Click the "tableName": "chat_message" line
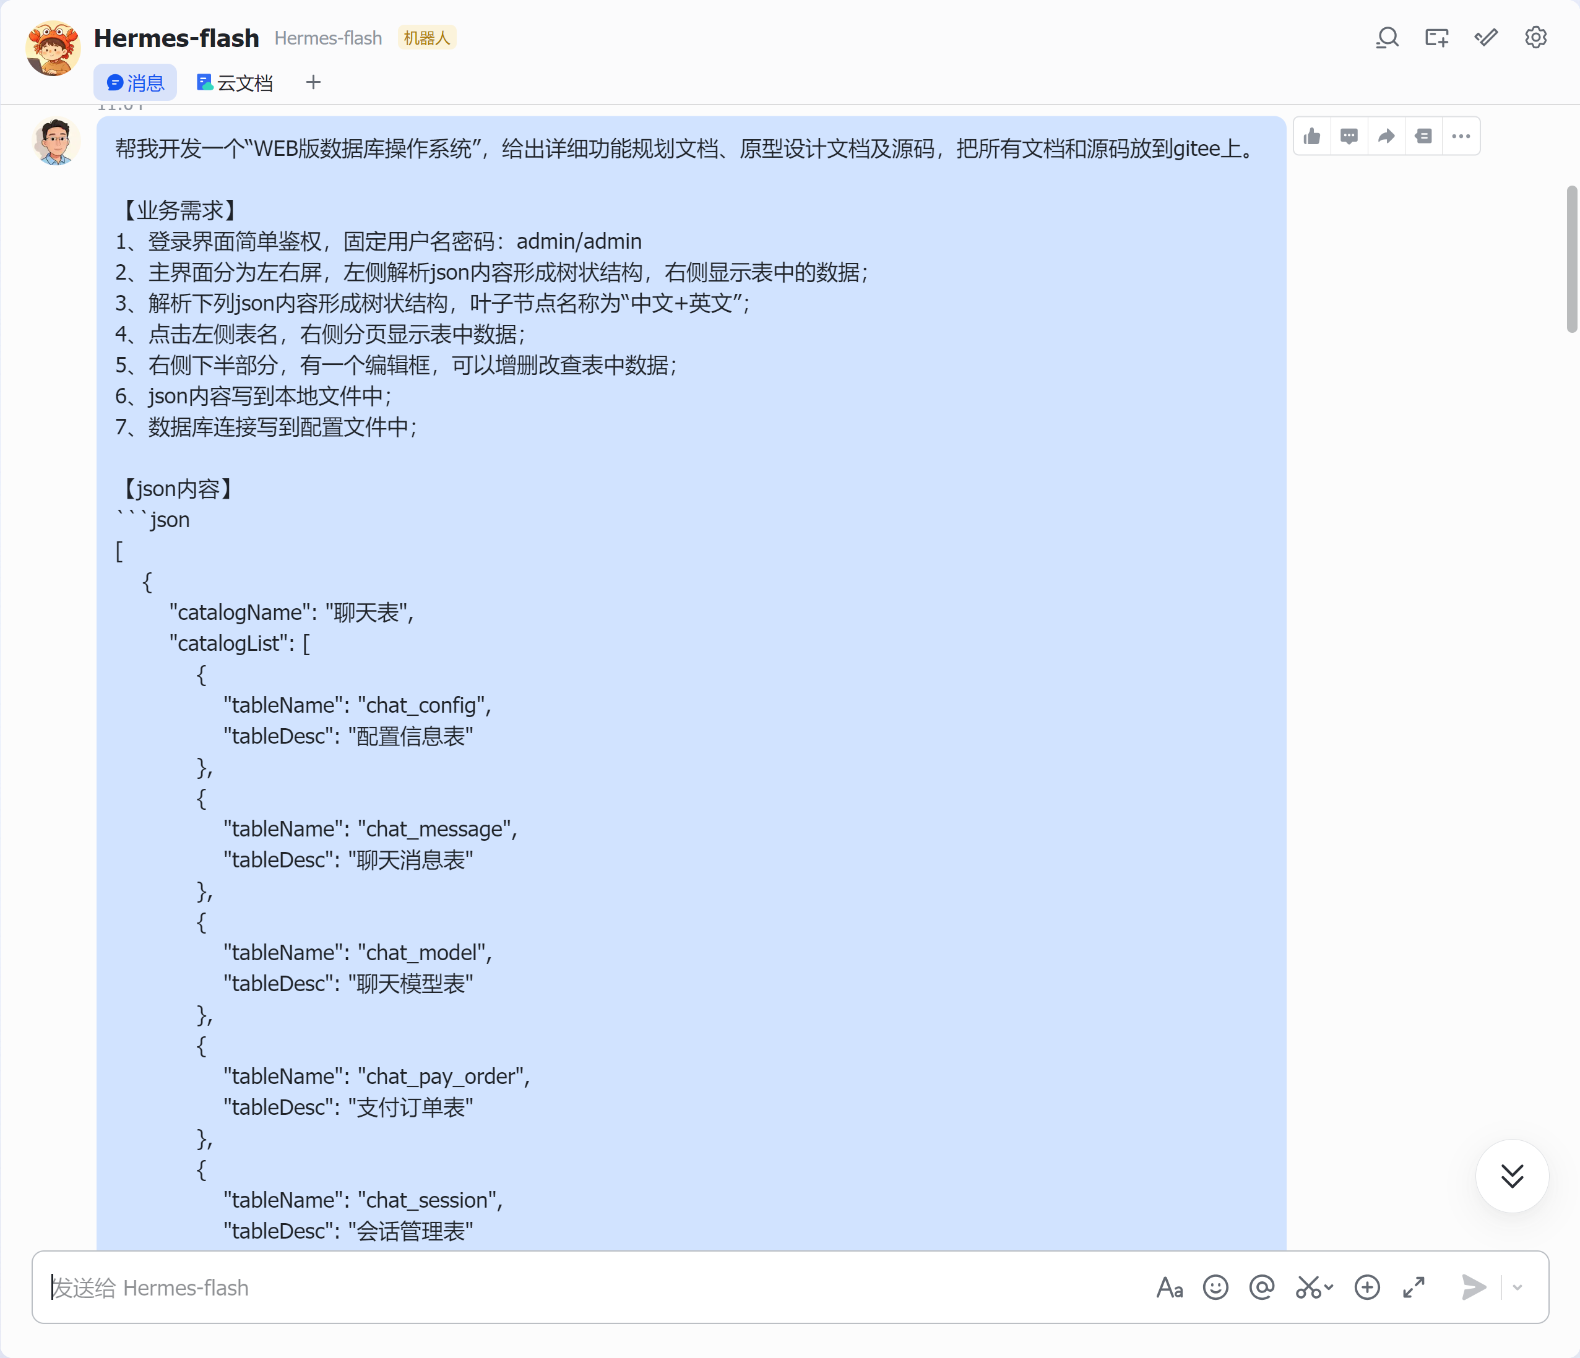The width and height of the screenshot is (1580, 1358). pos(371,829)
